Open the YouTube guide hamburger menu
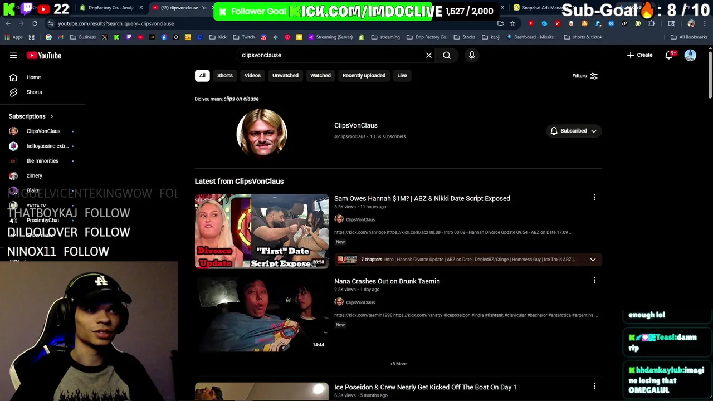The width and height of the screenshot is (713, 401). coord(13,55)
